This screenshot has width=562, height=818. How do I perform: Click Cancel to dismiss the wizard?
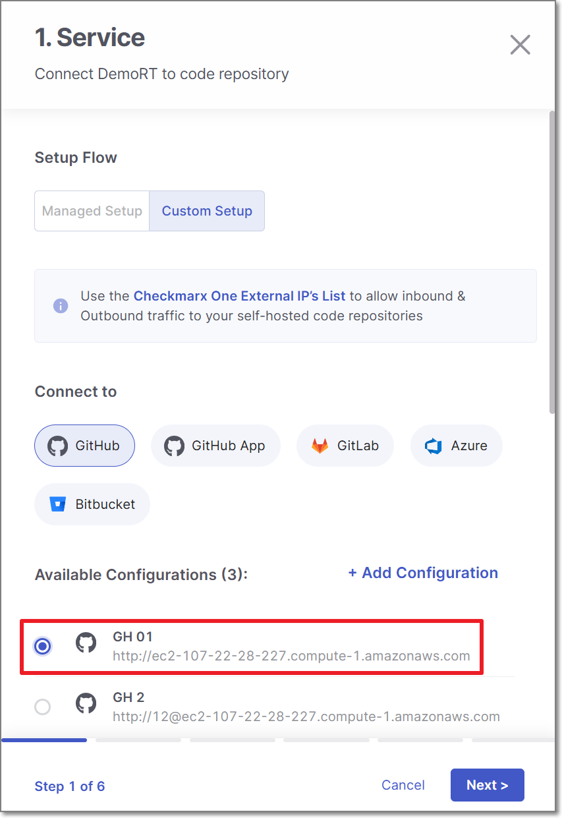click(x=403, y=785)
